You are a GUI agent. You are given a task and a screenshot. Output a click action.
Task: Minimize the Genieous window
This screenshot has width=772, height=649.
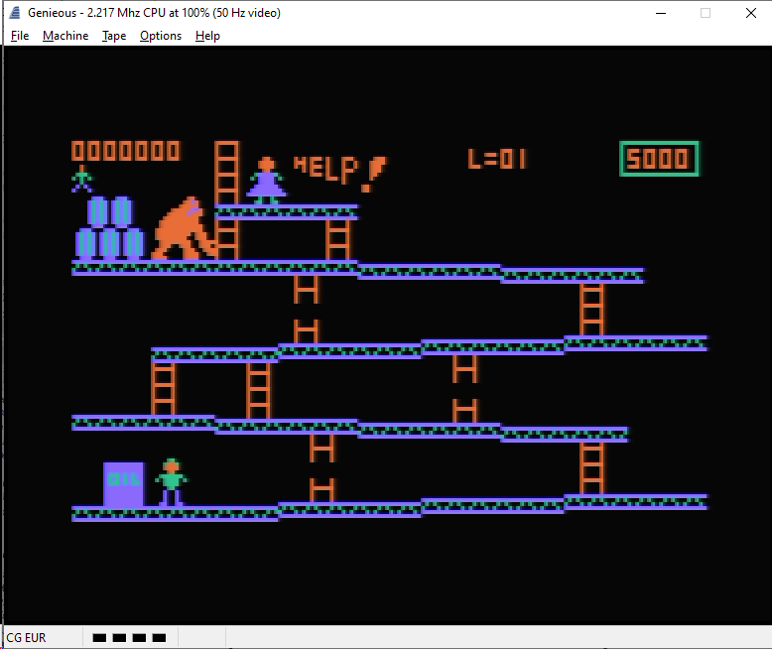(x=661, y=13)
